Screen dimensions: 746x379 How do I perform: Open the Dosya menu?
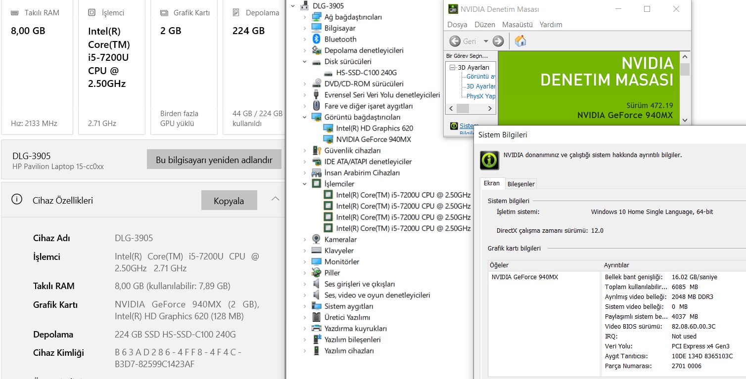tap(457, 24)
